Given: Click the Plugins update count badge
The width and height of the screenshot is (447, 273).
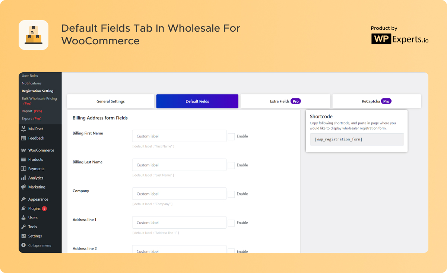Looking at the screenshot, I should pos(44,209).
